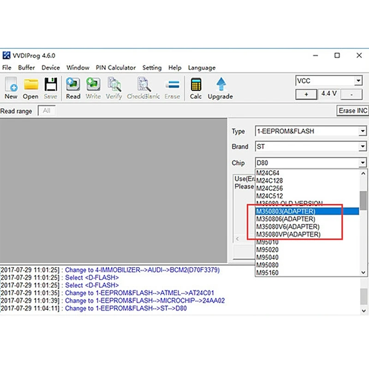
Task: Click log line 'Change to 1-EEPROM&FLASH-->ATMEL-->AT24C01'
Action: (140, 293)
